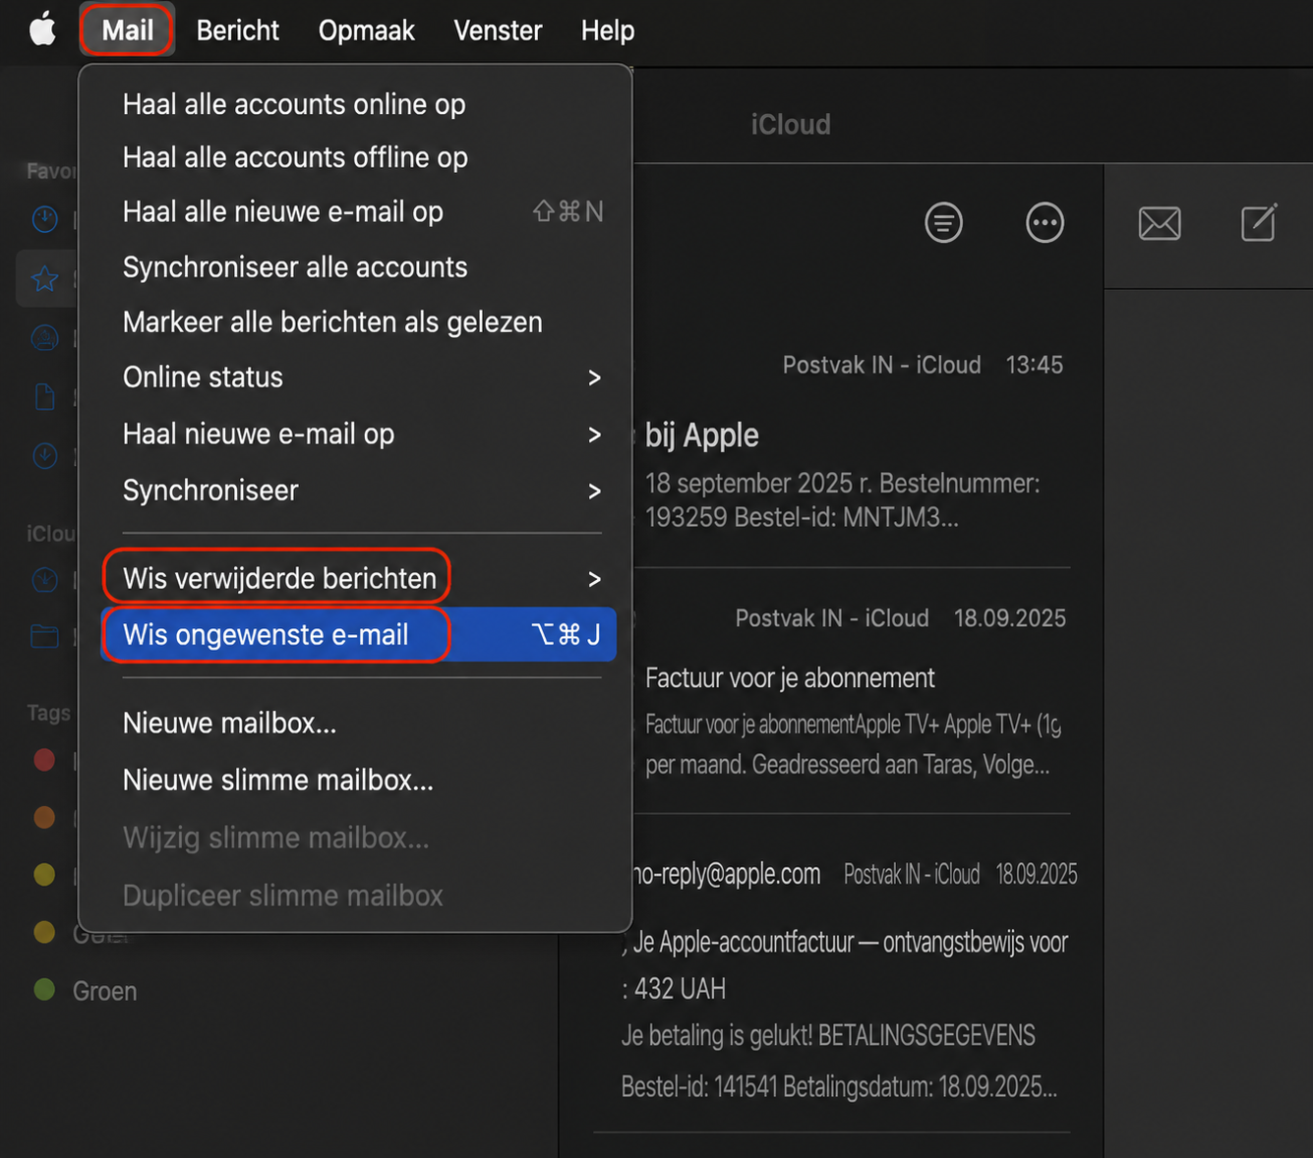Open Factuur voor je abonnement message
Screen dimensions: 1313x1158
point(852,693)
